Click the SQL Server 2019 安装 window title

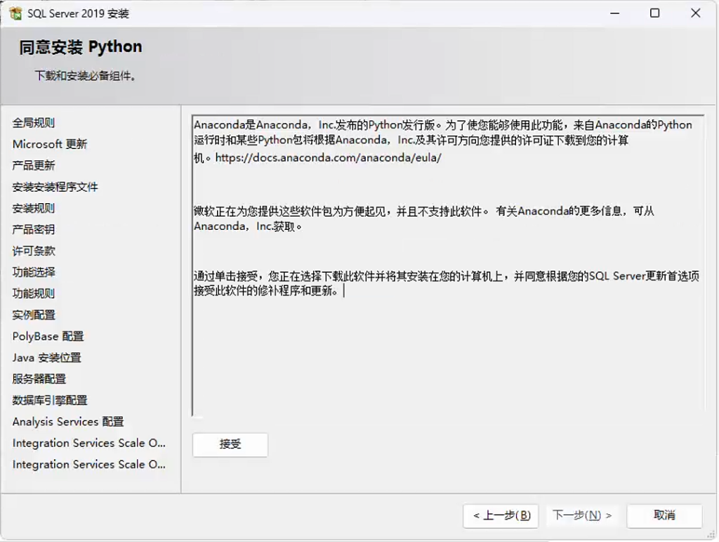click(x=79, y=14)
